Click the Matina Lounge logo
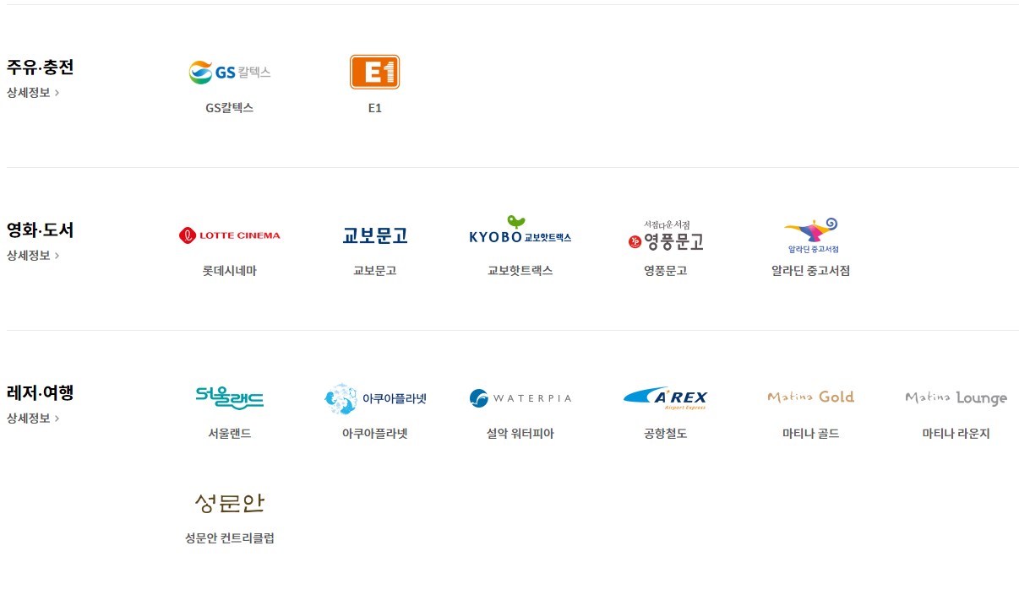The image size is (1019, 589). point(956,398)
